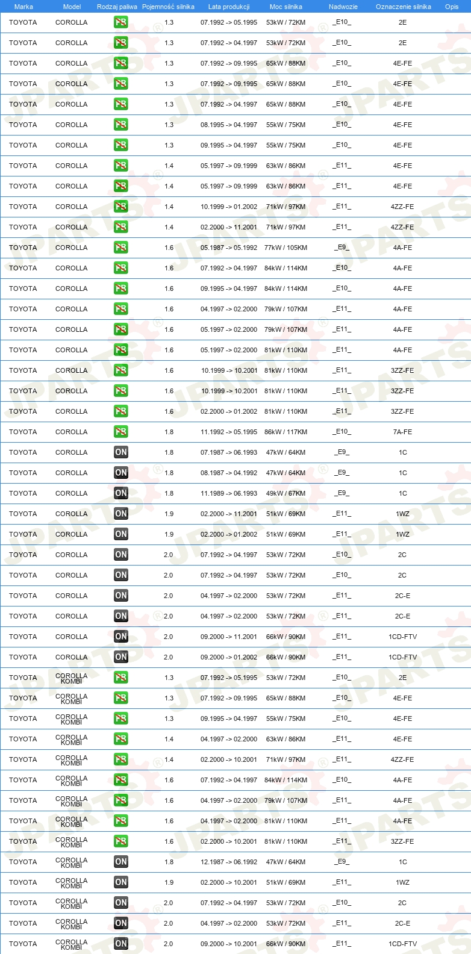471x954 pixels.
Task: Click petrol icon in Corolla Kombi 3ZZ-FE row
Action: 120,841
